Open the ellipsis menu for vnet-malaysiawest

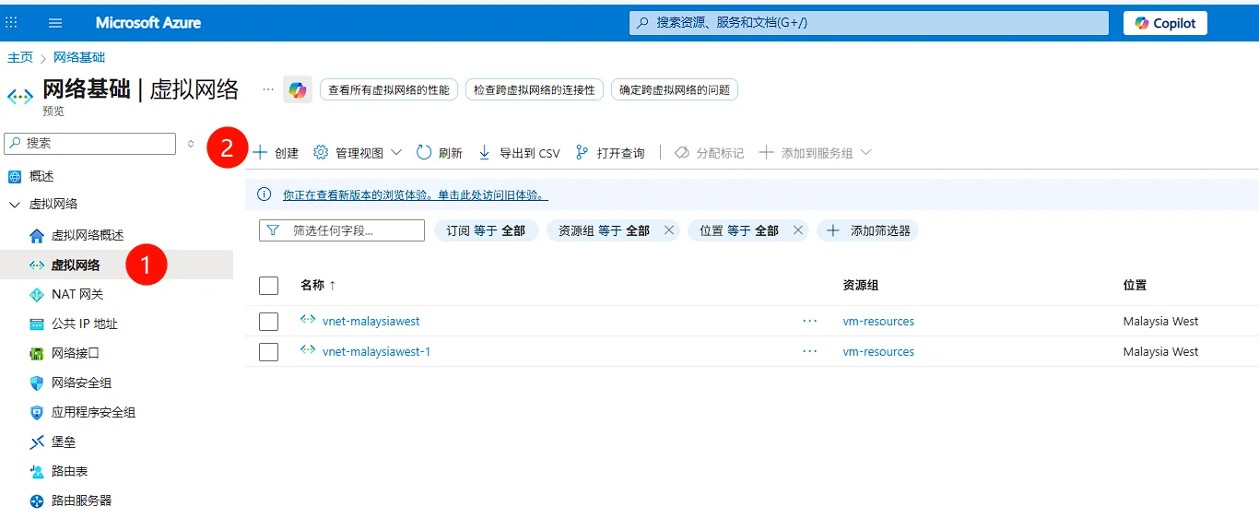(810, 322)
